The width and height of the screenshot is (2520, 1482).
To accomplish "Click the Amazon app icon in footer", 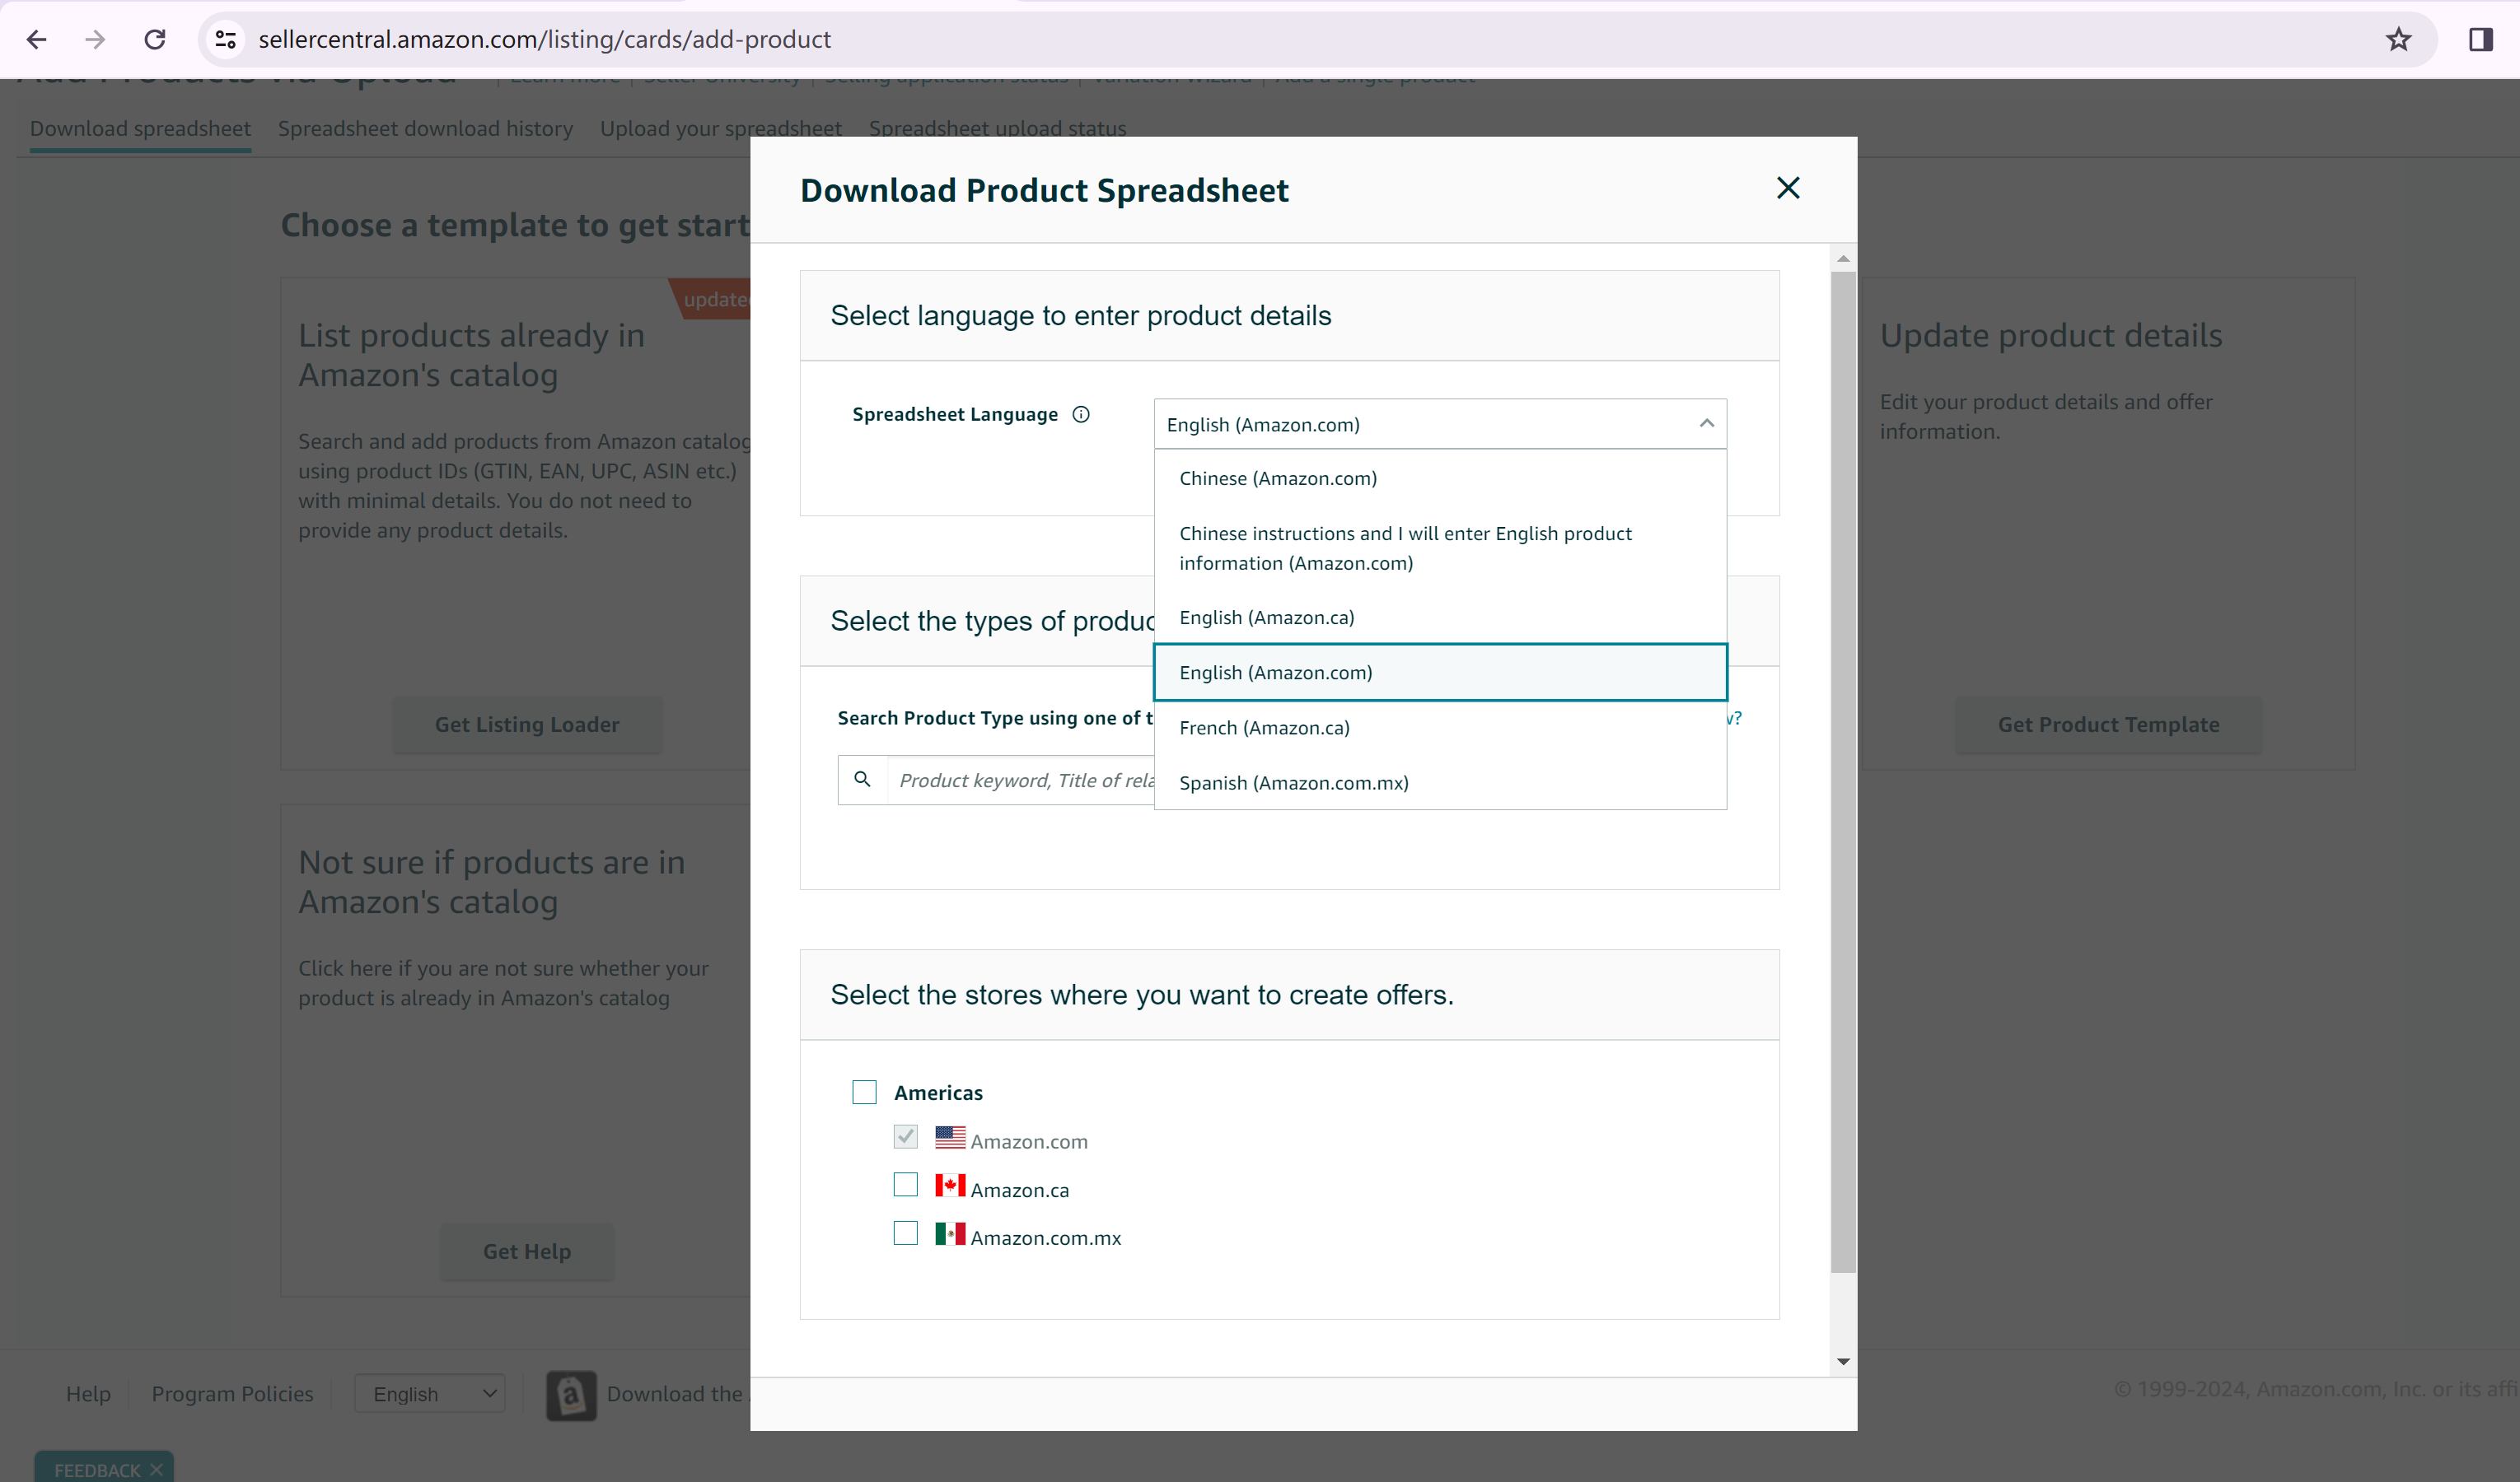I will pyautogui.click(x=571, y=1395).
